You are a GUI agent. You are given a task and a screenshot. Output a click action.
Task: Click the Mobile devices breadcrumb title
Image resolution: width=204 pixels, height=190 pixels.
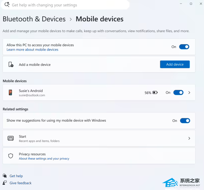coord(100,19)
